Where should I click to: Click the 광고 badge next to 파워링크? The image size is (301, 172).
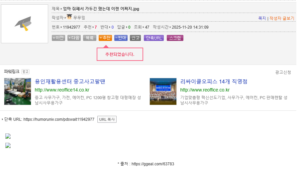[25, 72]
